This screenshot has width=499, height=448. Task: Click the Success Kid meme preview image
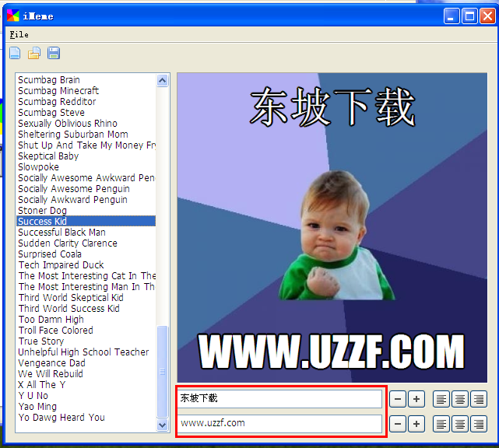click(x=332, y=228)
